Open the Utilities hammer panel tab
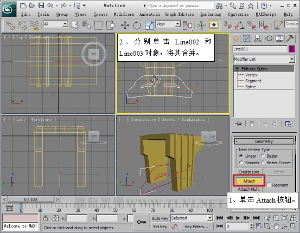 290,38
